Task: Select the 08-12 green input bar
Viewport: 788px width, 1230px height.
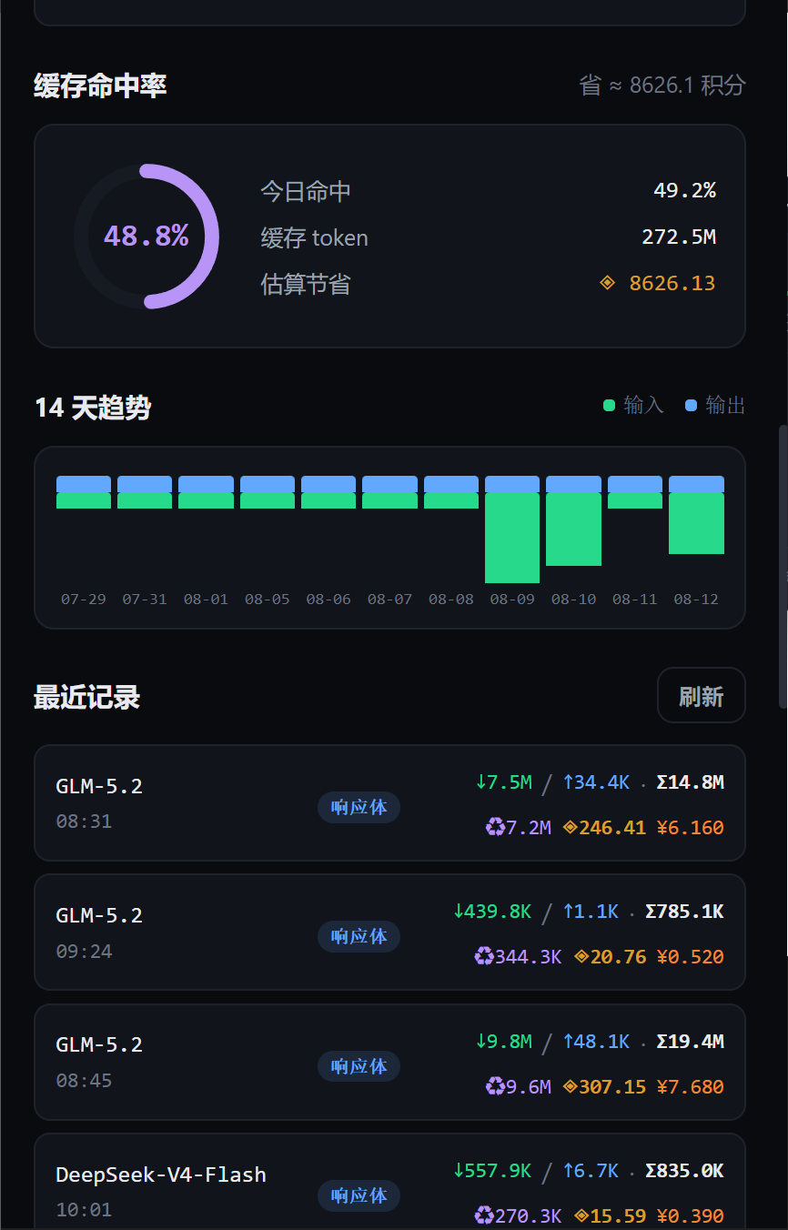Action: pyautogui.click(x=696, y=523)
